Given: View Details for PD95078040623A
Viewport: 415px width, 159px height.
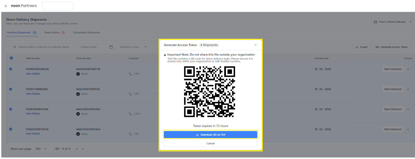Looking at the screenshot, I should click(x=33, y=74).
